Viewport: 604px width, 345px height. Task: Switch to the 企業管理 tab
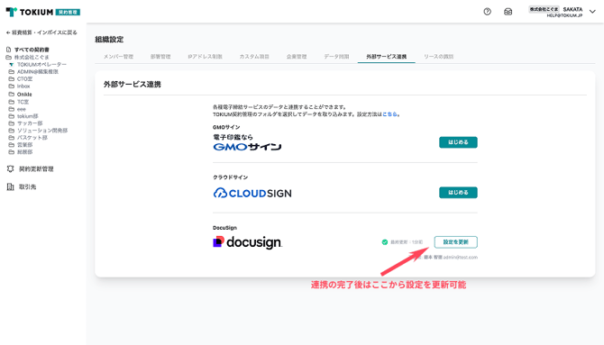pyautogui.click(x=297, y=57)
